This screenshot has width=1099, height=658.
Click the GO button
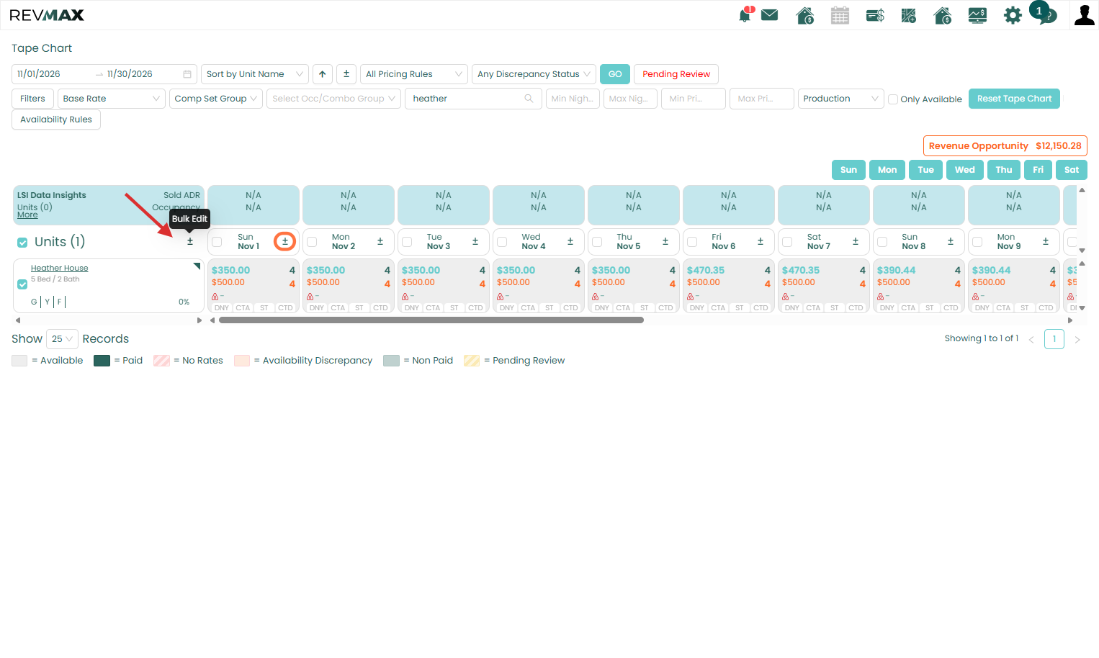(615, 74)
